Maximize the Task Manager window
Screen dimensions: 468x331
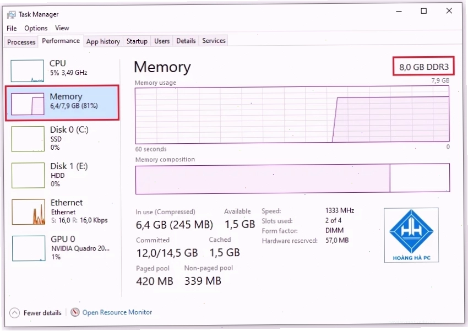[424, 11]
